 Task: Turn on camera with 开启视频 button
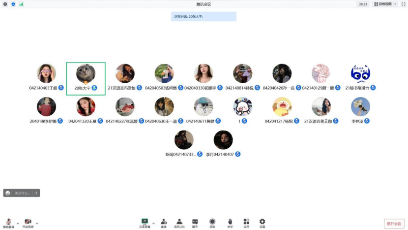28,223
